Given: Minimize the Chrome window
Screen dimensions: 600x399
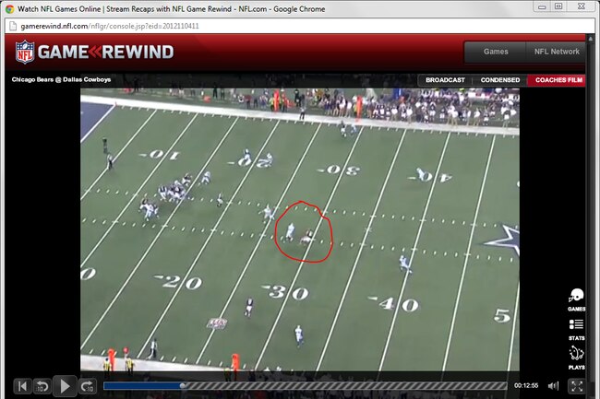Looking at the screenshot, I should (x=542, y=6).
